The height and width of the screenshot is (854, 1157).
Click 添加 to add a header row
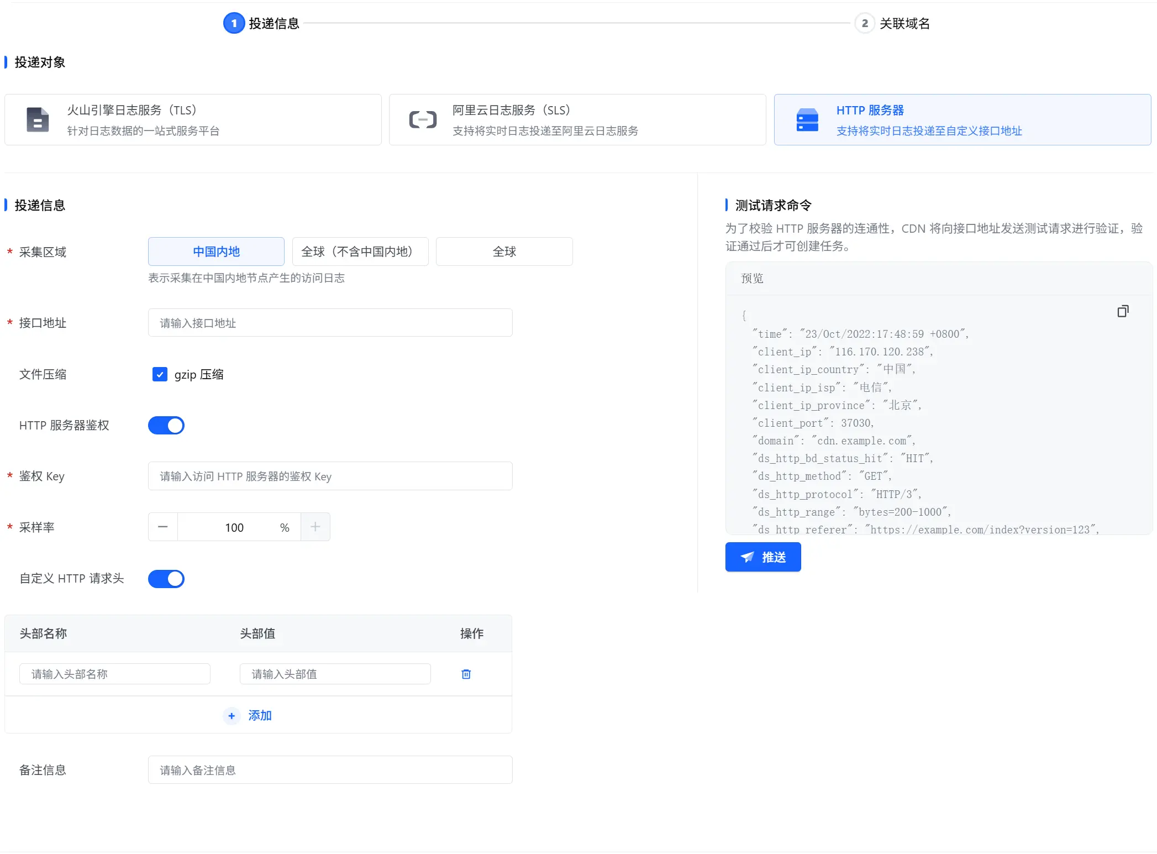[x=260, y=716]
